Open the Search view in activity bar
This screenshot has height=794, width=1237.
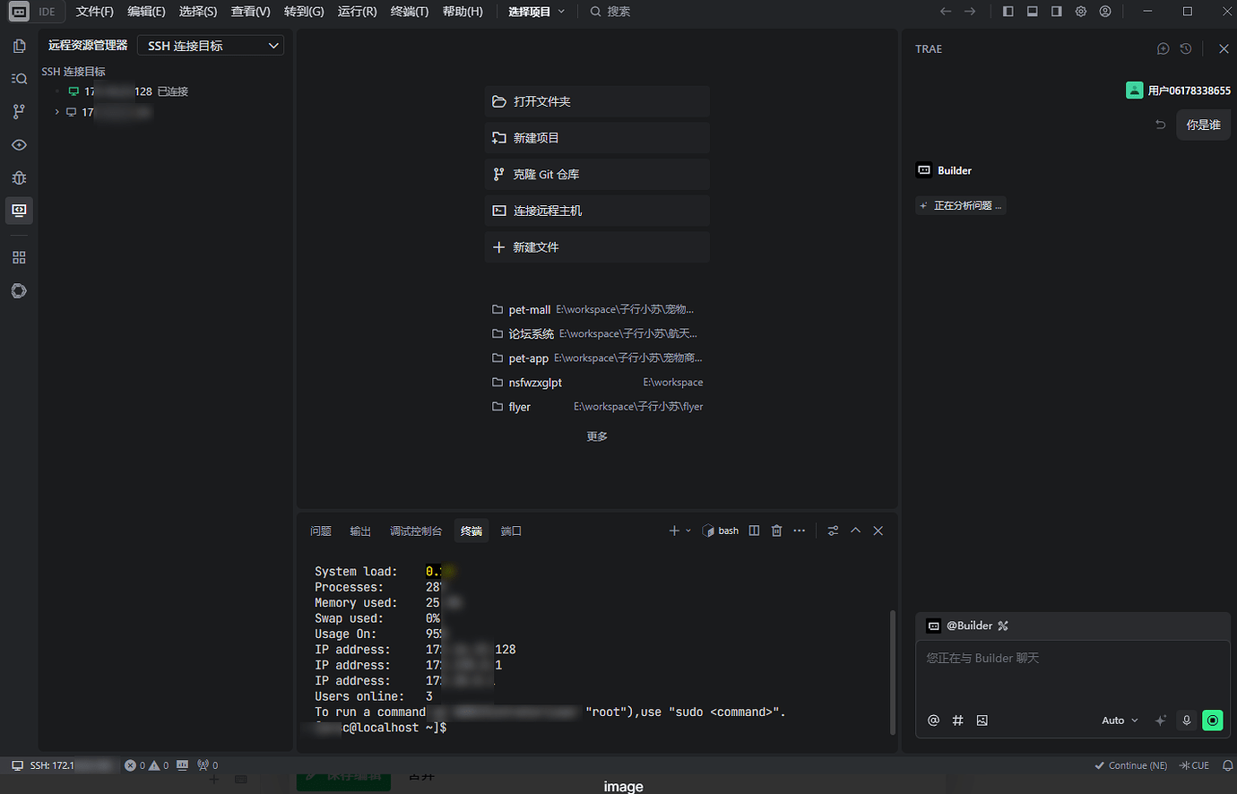click(x=19, y=79)
